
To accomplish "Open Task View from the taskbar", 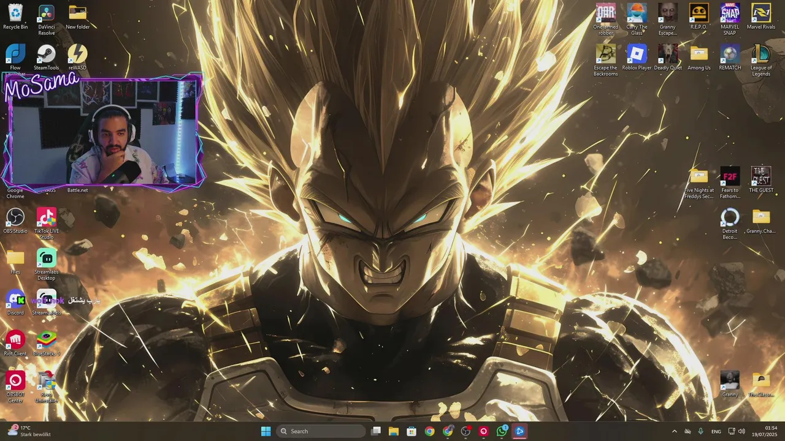I will click(376, 431).
